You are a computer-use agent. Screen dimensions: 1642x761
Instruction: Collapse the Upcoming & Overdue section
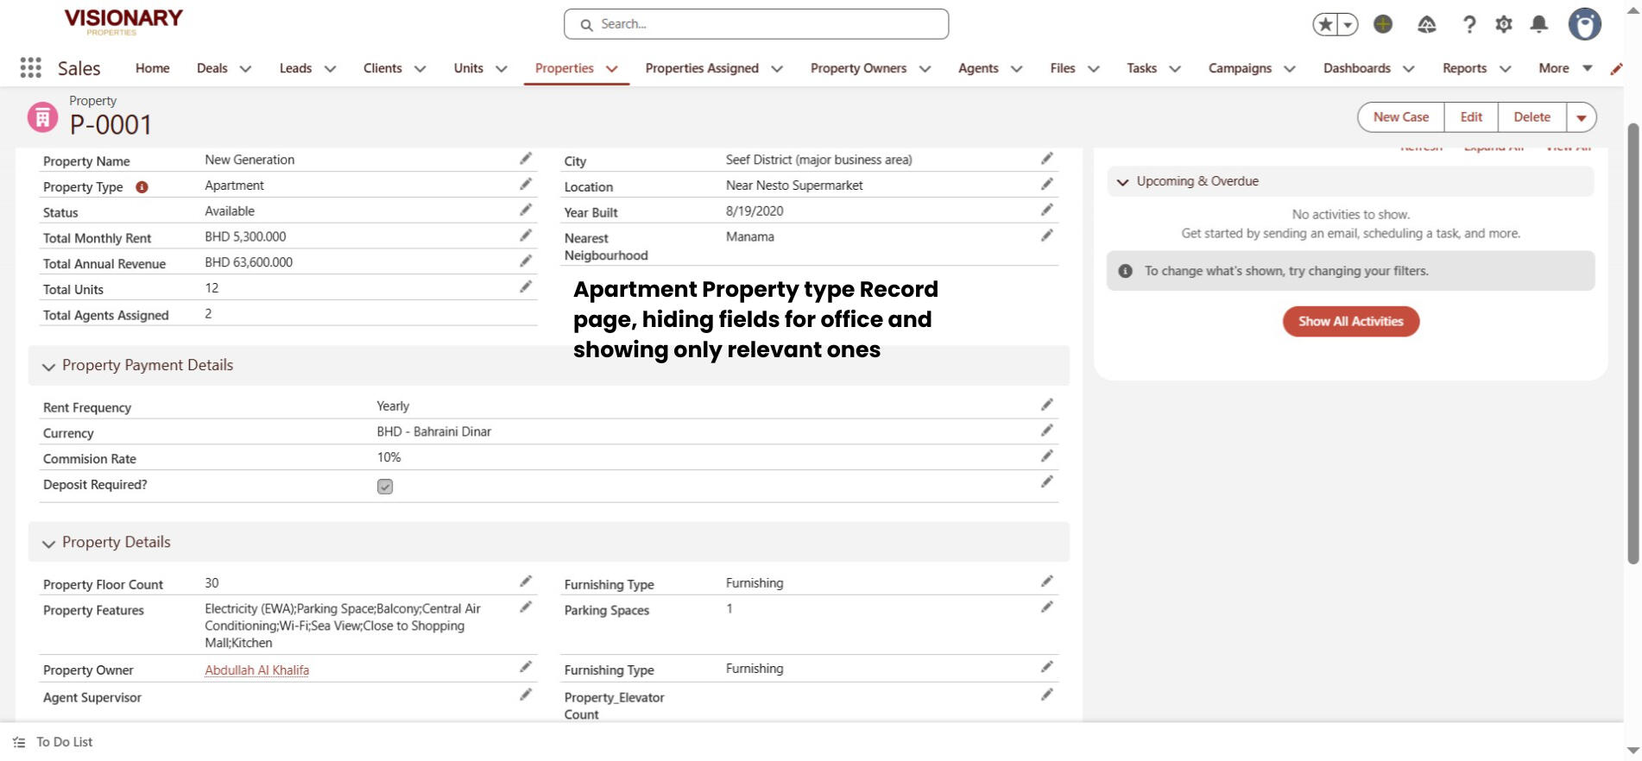[1122, 182]
